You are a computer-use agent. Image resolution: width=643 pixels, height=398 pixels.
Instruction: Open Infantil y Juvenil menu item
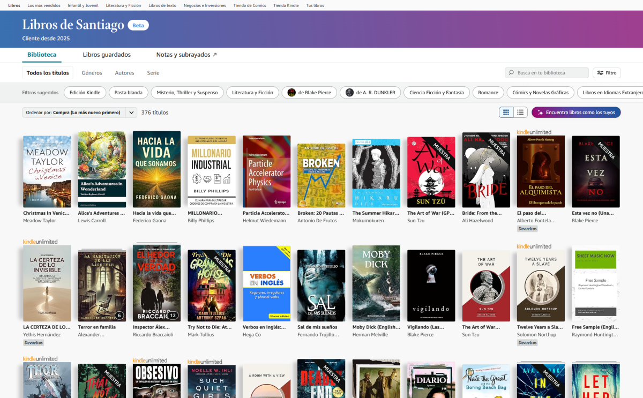(83, 5)
